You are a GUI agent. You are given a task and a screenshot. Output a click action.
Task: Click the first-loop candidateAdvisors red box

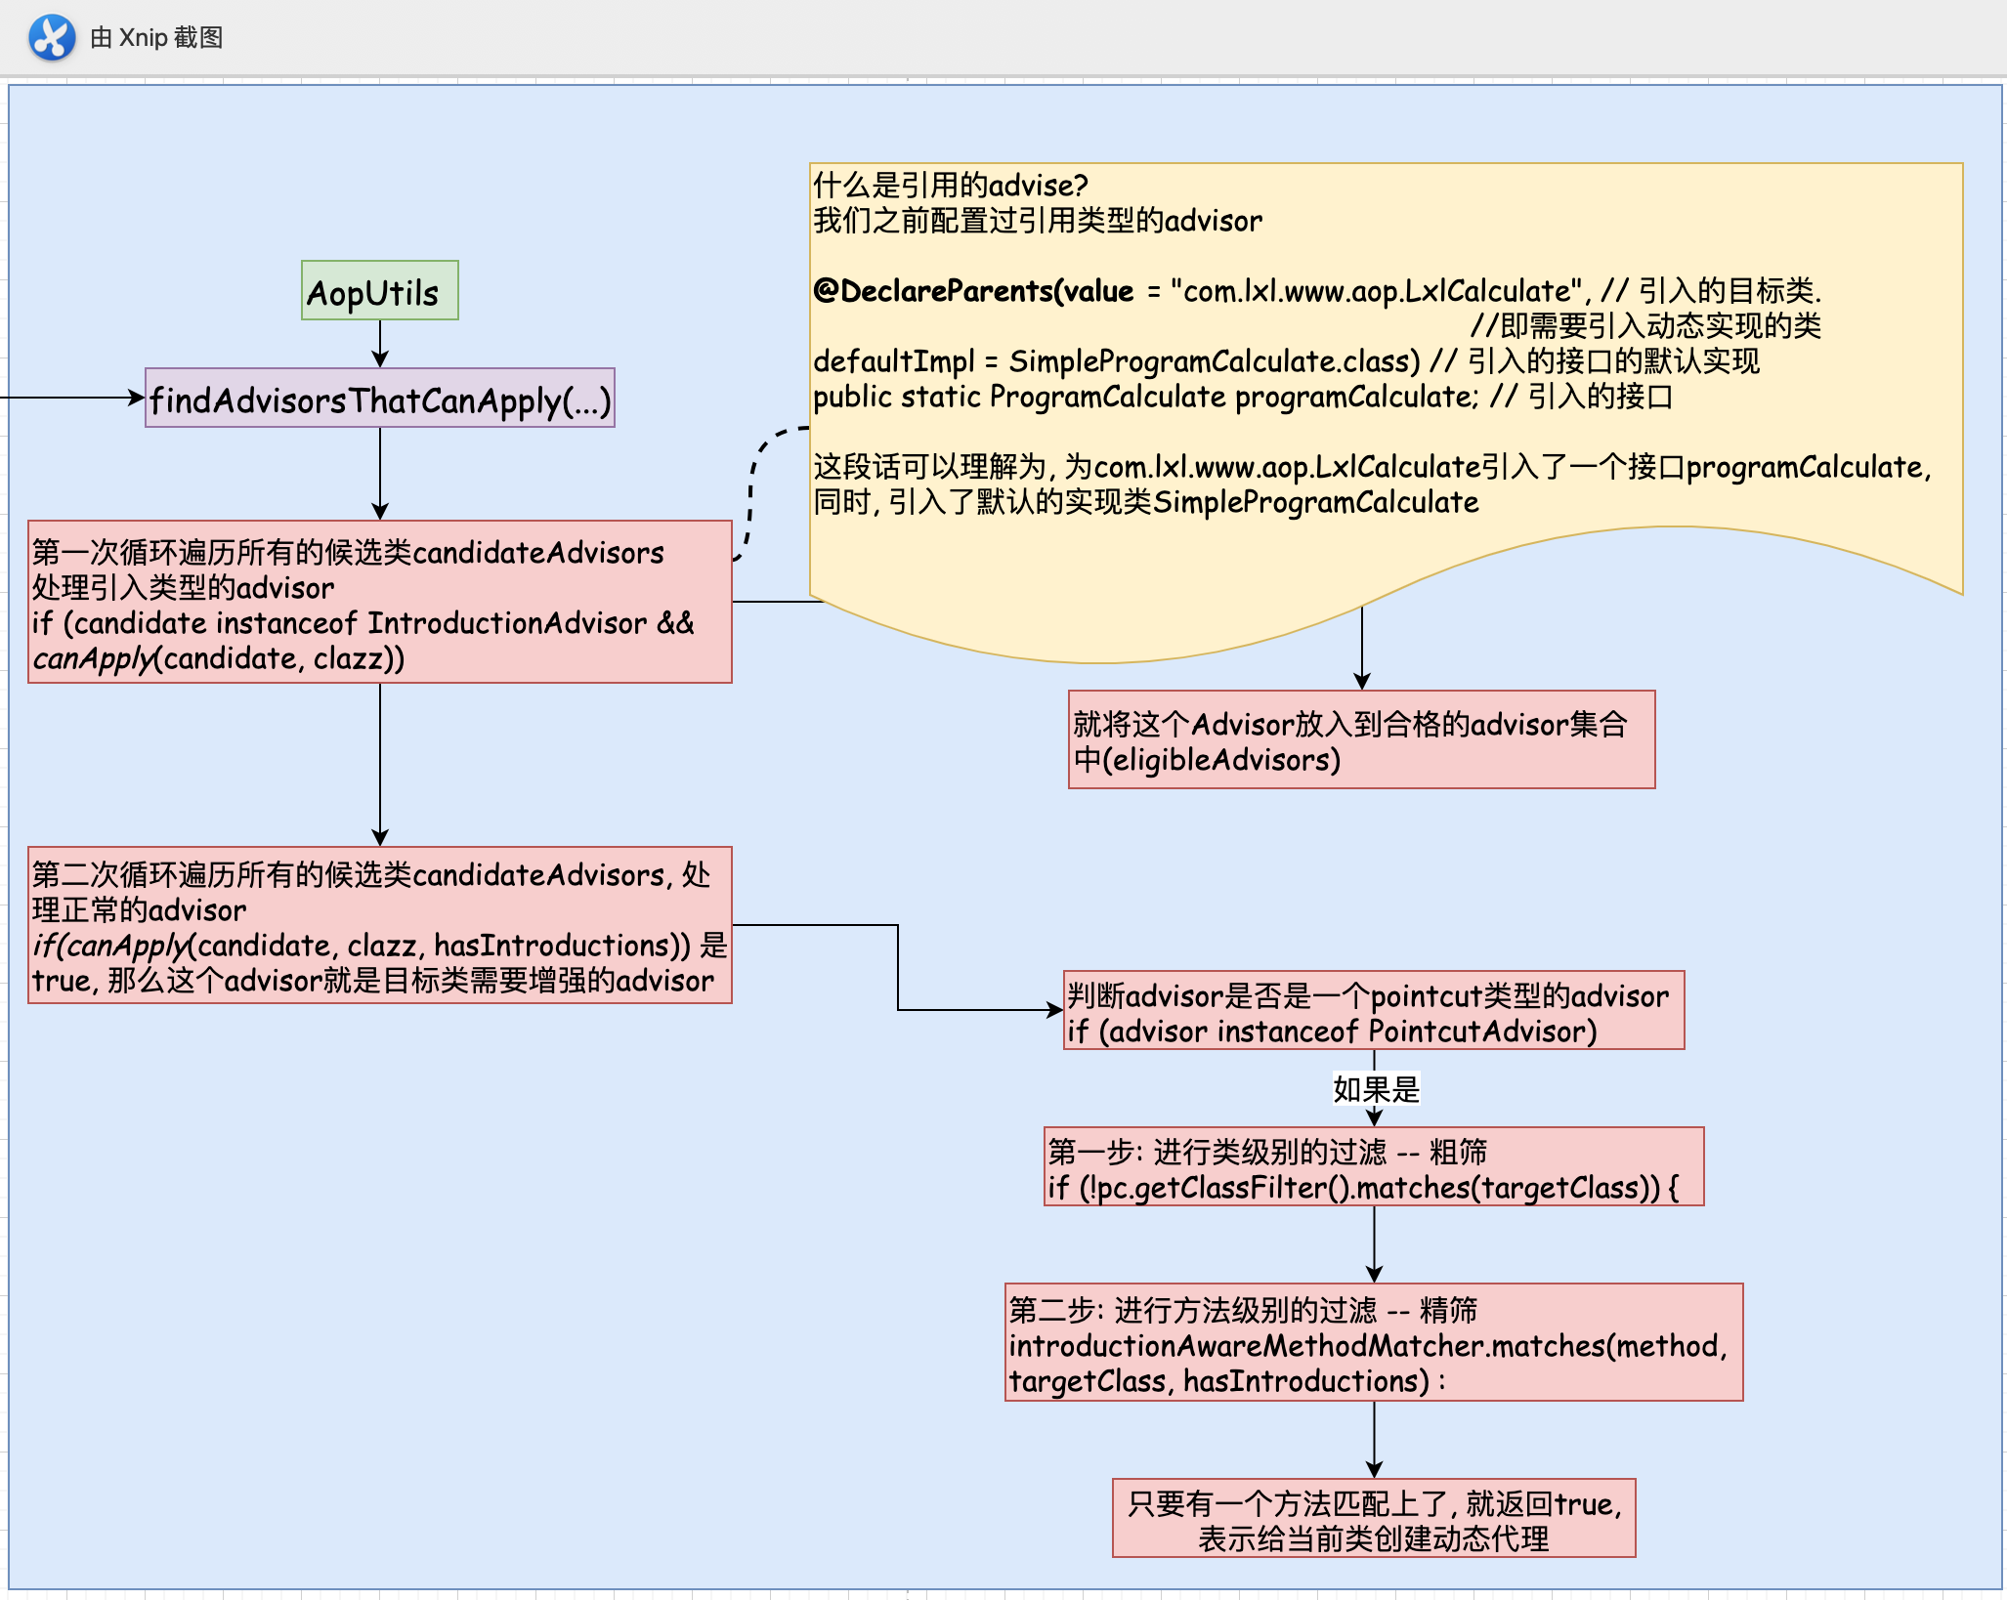379,602
